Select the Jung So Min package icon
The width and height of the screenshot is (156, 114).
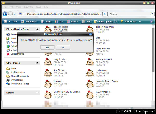(48, 62)
